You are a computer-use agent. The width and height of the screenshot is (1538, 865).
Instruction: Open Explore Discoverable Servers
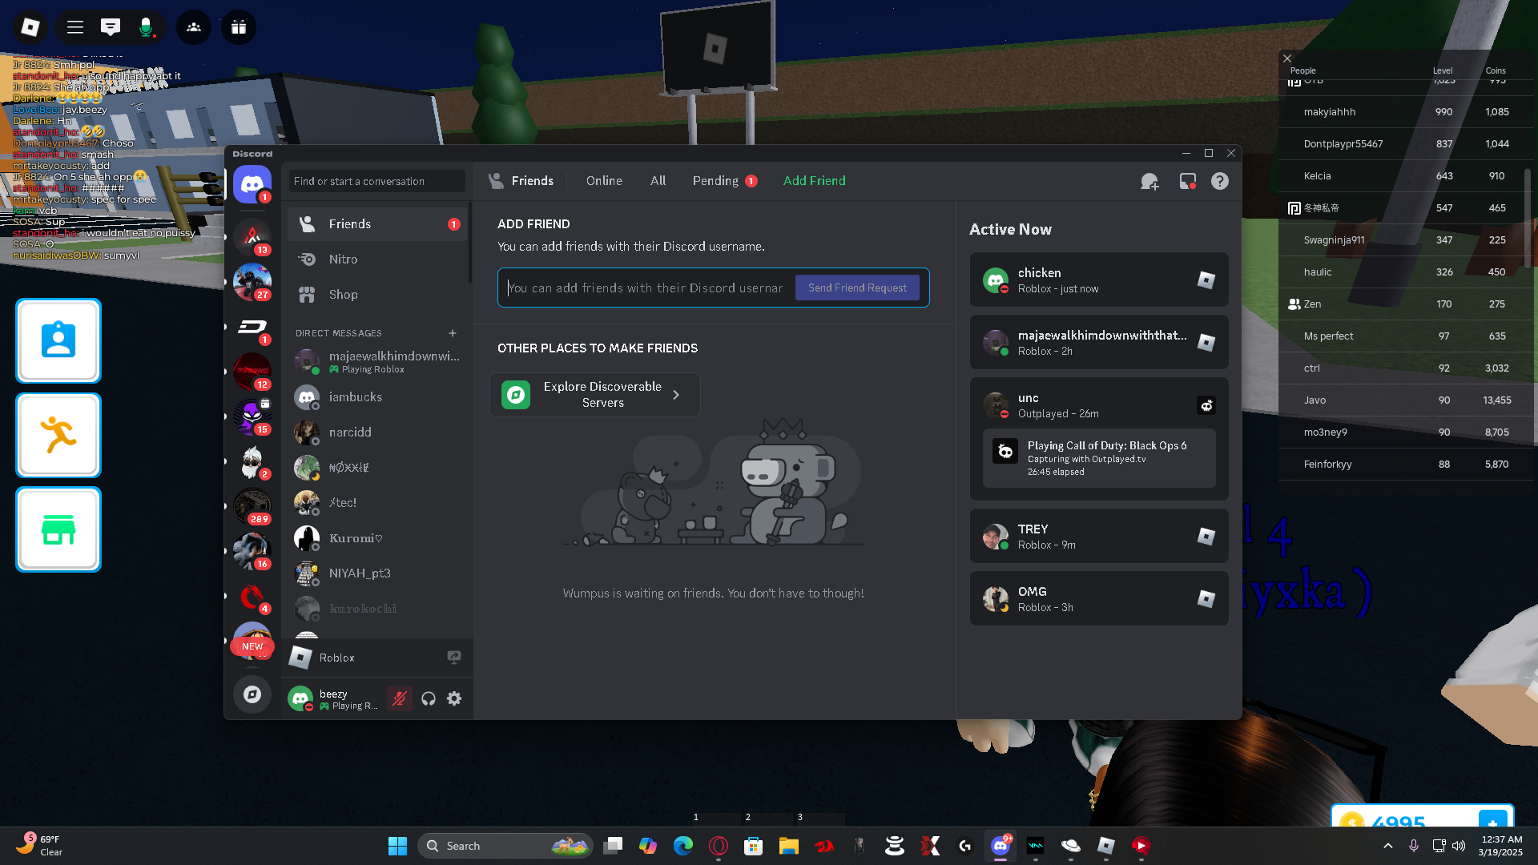595,395
